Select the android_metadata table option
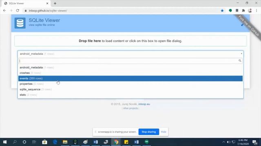The height and width of the screenshot is (146, 261). point(130,68)
